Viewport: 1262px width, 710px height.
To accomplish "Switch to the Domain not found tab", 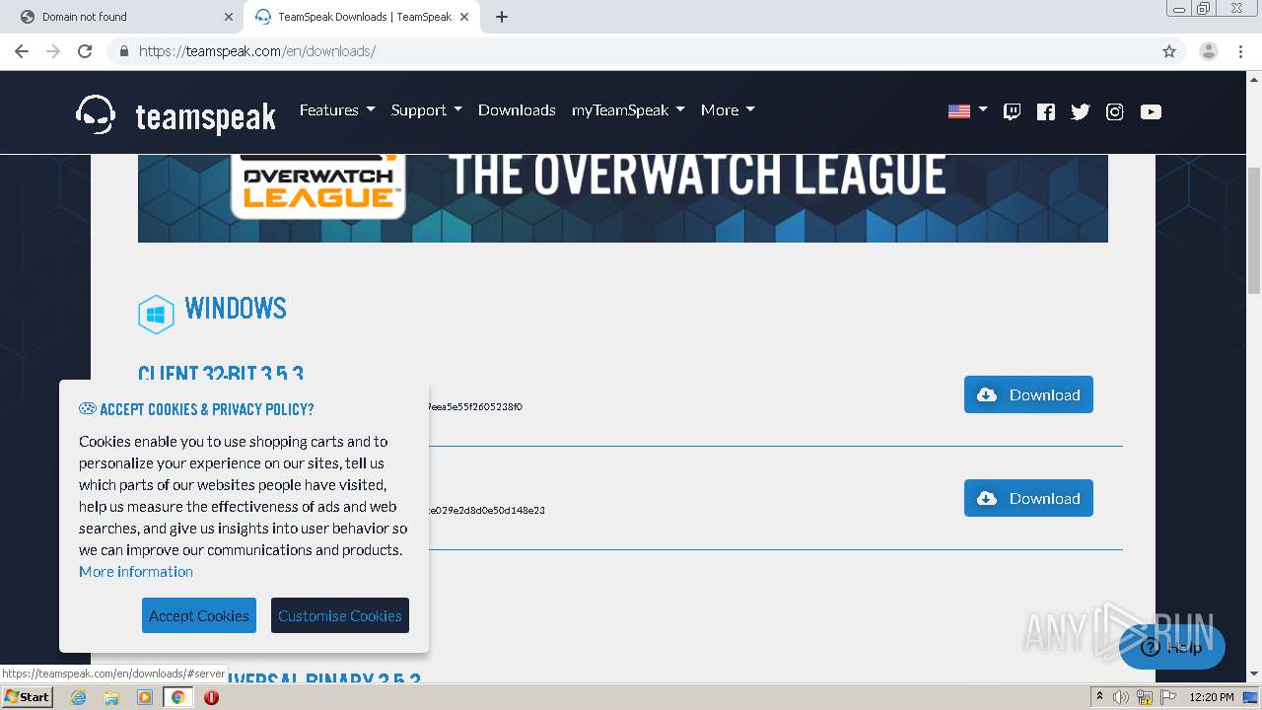I will click(x=123, y=17).
